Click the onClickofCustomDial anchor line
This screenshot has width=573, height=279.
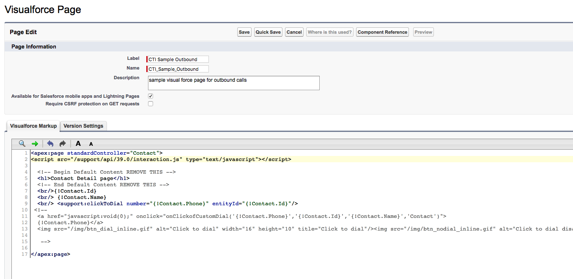pos(242,216)
